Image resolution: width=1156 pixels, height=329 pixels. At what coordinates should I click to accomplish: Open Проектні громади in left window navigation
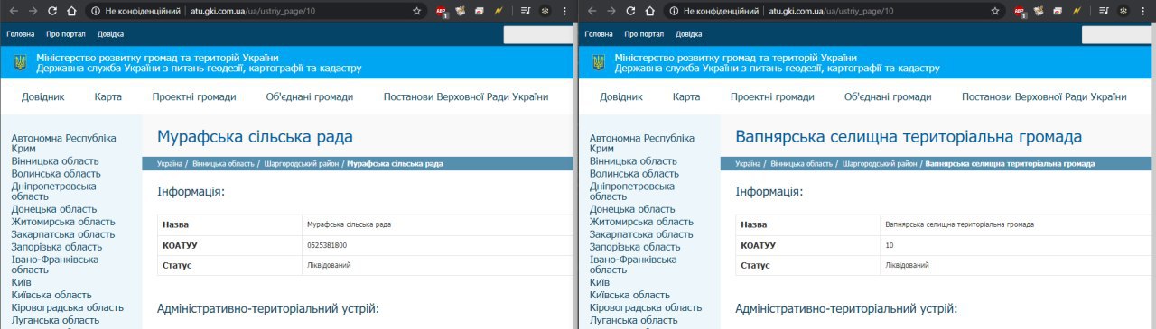pyautogui.click(x=194, y=97)
